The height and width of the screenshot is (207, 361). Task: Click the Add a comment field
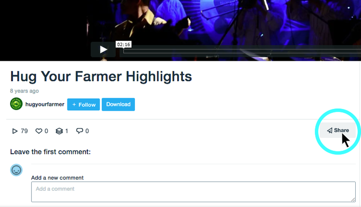(193, 192)
